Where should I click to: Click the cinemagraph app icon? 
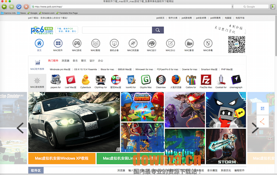tap(236, 80)
